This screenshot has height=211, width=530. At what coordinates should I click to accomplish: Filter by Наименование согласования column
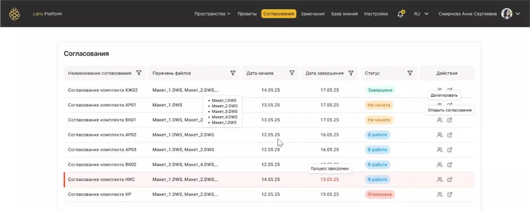(x=139, y=73)
